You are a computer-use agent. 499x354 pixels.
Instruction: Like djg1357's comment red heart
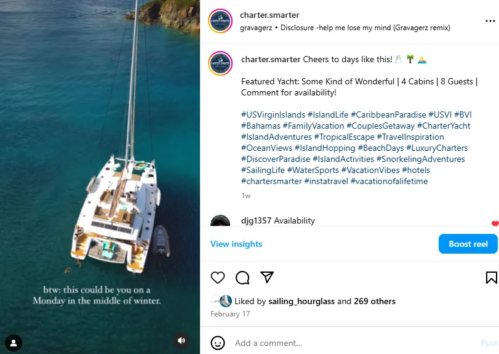click(x=495, y=223)
